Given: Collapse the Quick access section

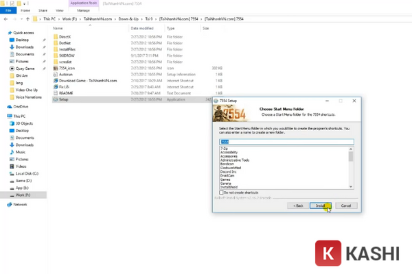Looking at the screenshot, I should tap(3, 32).
